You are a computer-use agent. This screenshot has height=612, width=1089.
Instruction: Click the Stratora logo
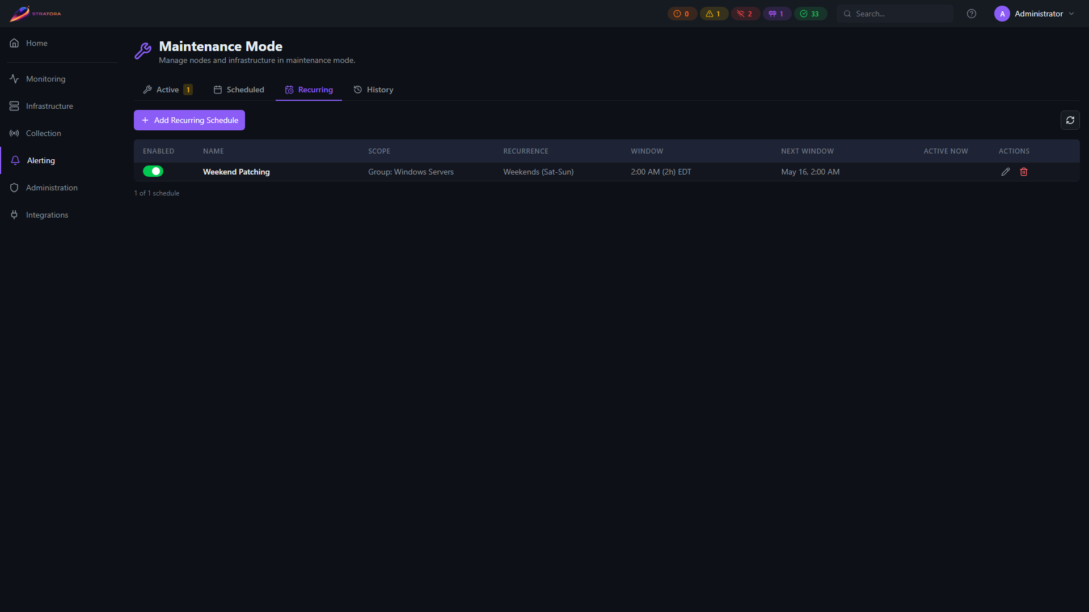[35, 14]
